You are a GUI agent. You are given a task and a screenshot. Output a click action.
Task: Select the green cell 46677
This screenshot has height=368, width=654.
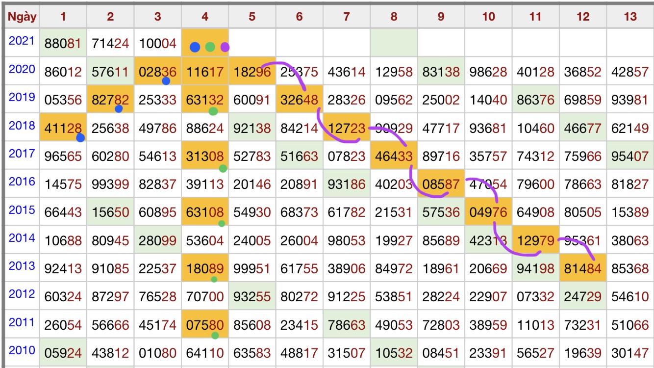583,128
